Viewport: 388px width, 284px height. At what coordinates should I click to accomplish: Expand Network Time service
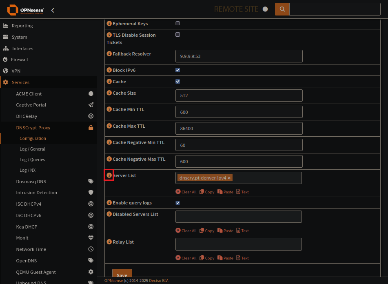[x=31, y=249]
